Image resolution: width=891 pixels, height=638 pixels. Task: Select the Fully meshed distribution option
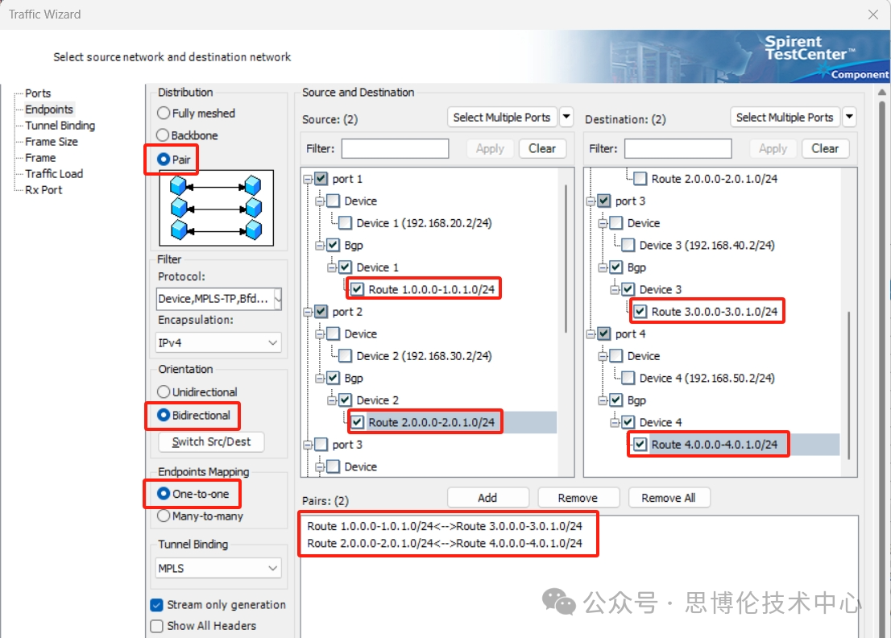pos(164,114)
